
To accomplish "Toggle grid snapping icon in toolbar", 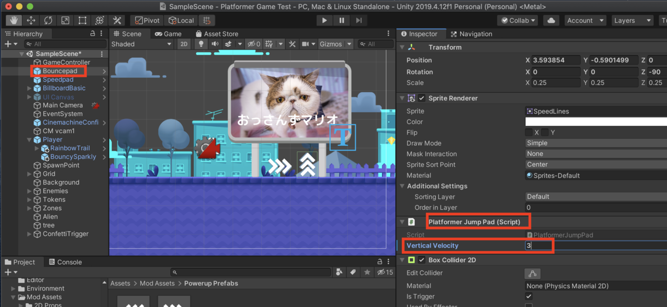I will [x=207, y=21].
